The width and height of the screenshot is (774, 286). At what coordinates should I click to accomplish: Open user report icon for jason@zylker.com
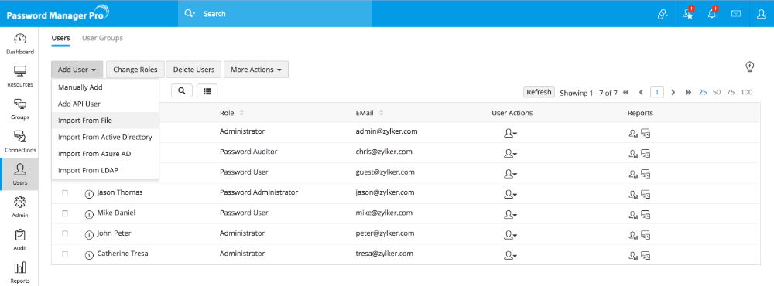coord(633,194)
